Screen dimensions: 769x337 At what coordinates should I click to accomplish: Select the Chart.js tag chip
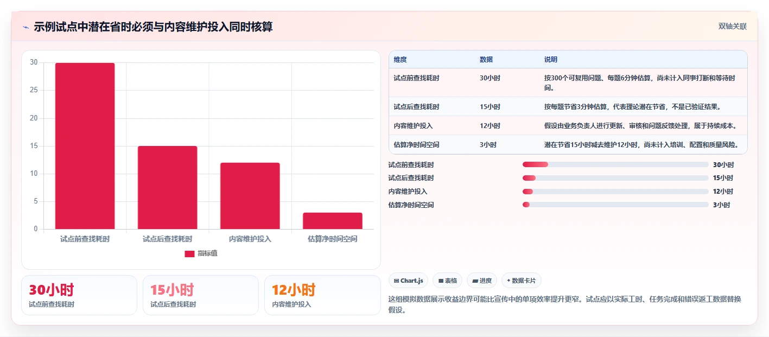pos(408,281)
